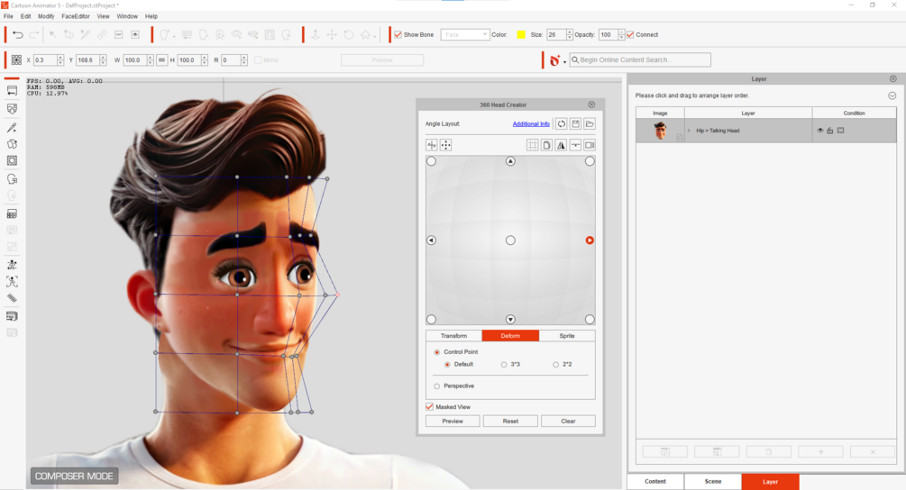Click the Y position stepper up arrow
The width and height of the screenshot is (906, 490).
(103, 57)
